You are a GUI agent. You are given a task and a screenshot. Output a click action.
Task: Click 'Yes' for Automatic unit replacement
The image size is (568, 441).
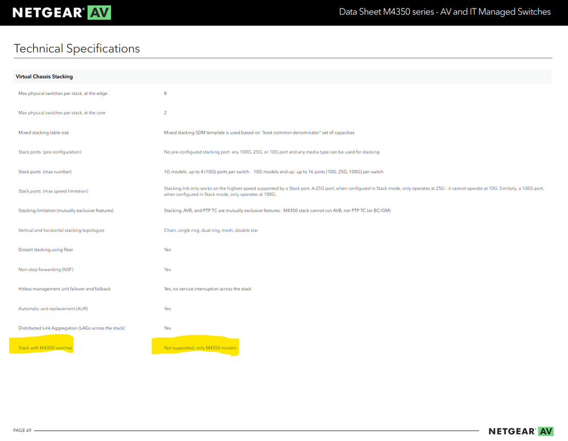point(167,308)
